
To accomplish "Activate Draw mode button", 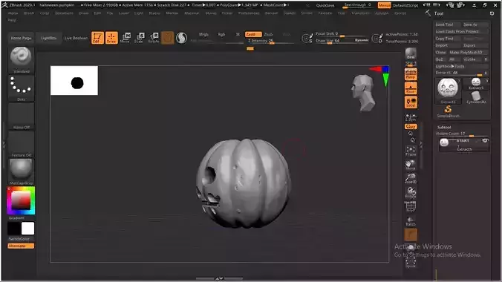I will point(111,38).
